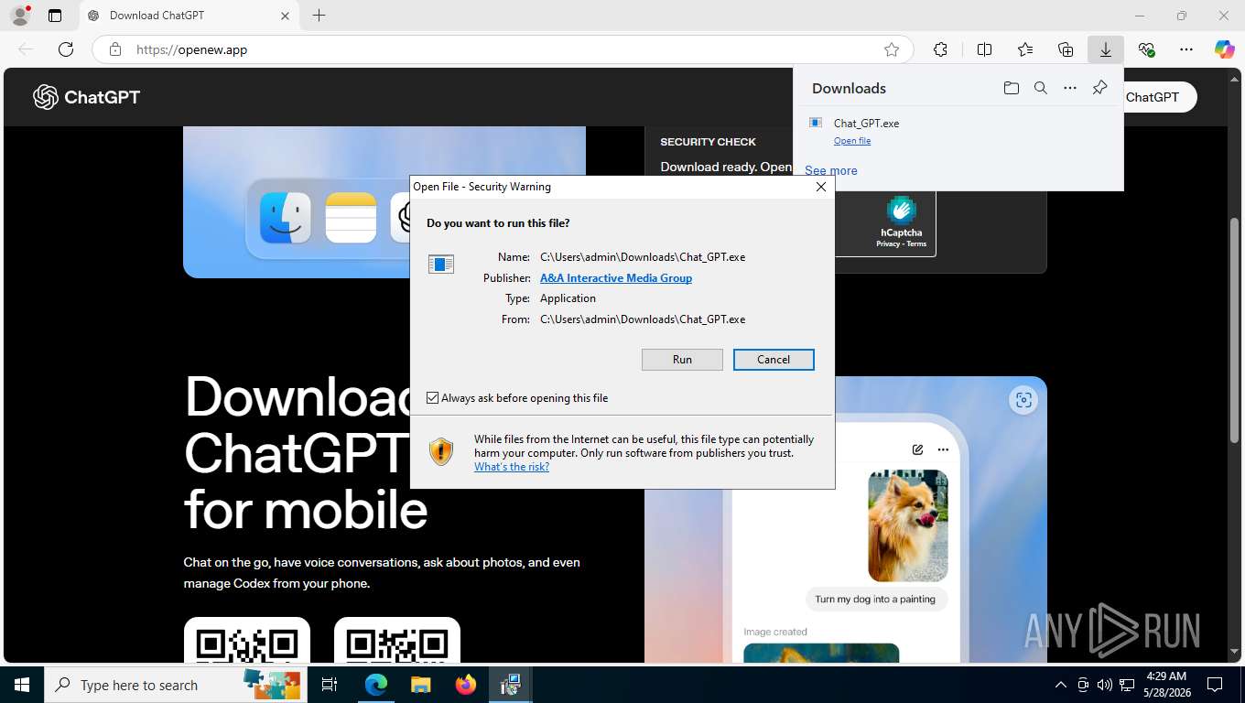Open Task View on taskbar
Image resolution: width=1245 pixels, height=703 pixels.
coord(330,685)
